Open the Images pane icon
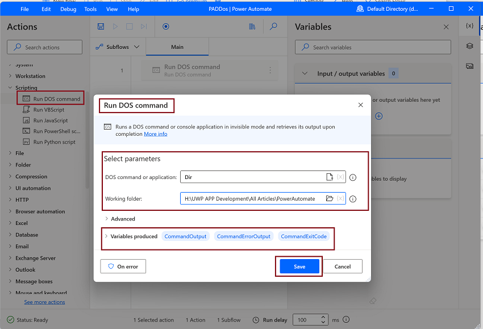 coord(469,66)
